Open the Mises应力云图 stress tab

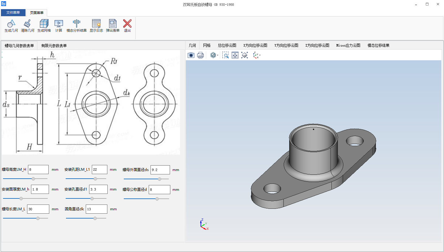[348, 45]
